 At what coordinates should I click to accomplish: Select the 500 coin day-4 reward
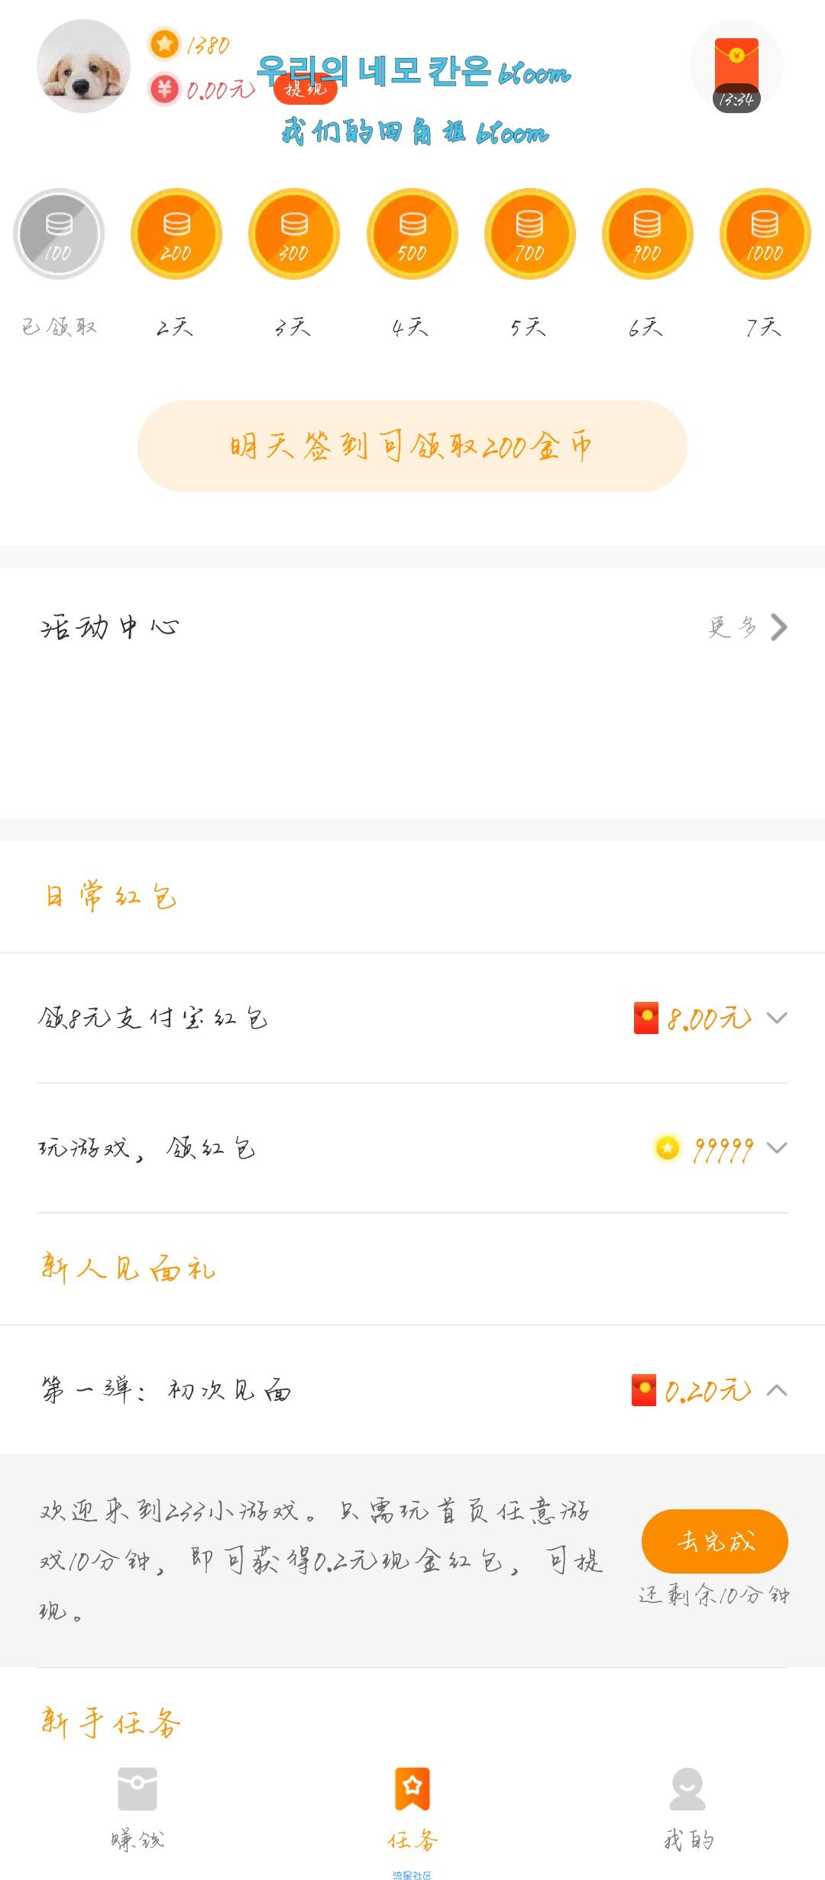412,234
